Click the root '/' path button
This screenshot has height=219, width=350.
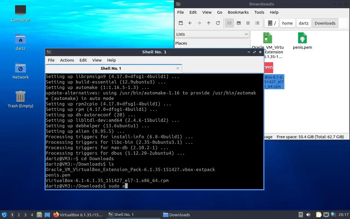272,23
